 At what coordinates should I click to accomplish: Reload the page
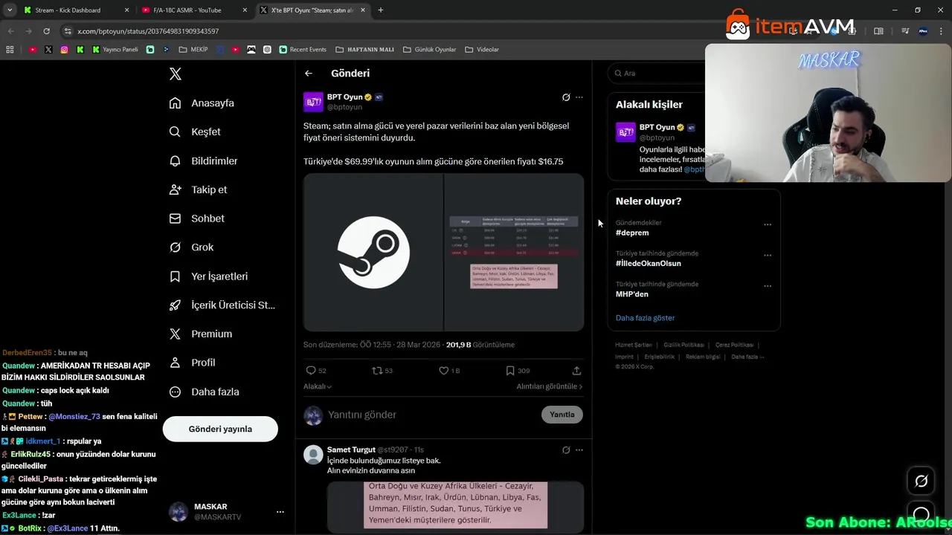(x=46, y=31)
